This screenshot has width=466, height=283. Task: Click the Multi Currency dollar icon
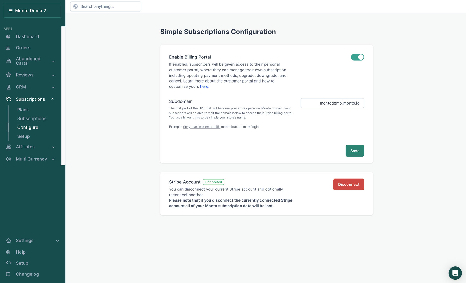9,159
